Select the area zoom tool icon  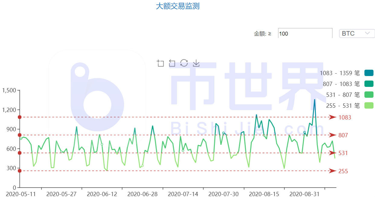160,63
